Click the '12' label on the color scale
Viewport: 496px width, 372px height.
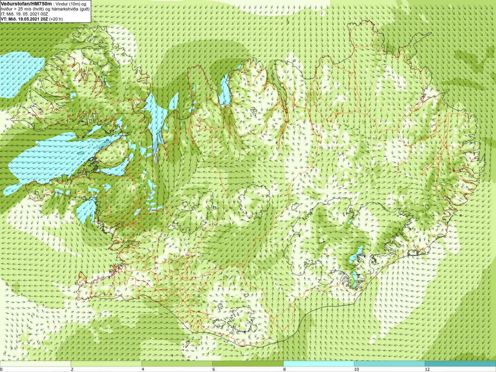click(x=427, y=369)
